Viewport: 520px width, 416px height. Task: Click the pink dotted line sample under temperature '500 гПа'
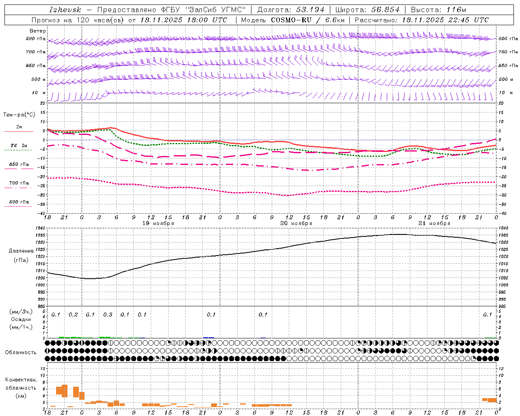tap(18, 206)
